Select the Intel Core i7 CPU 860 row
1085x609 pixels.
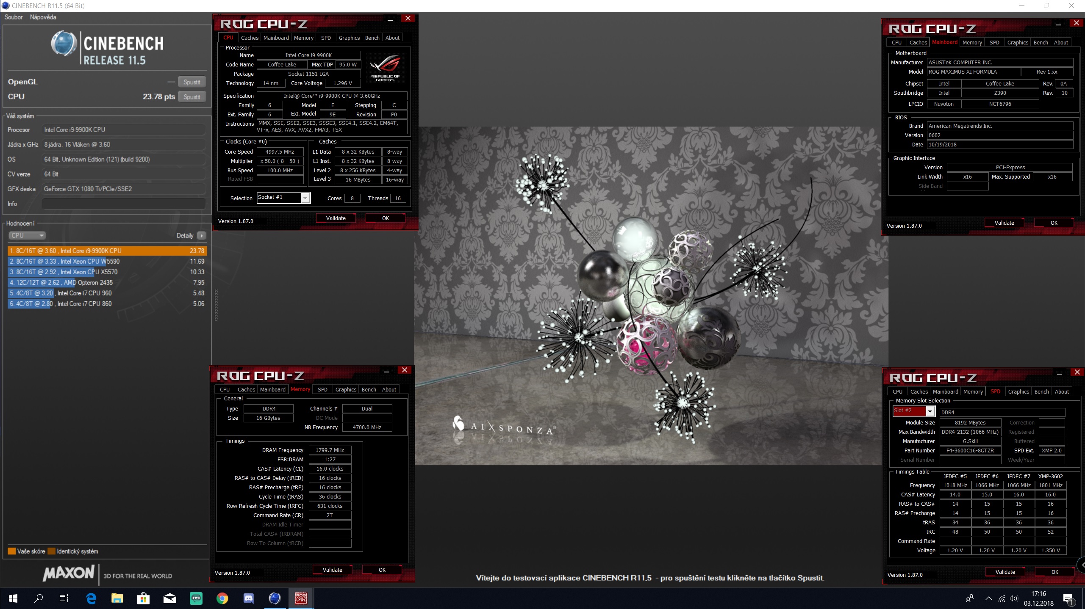107,303
